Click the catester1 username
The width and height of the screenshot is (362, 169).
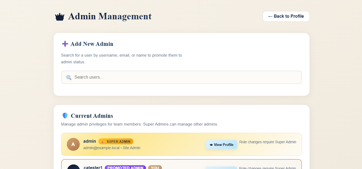(93, 167)
